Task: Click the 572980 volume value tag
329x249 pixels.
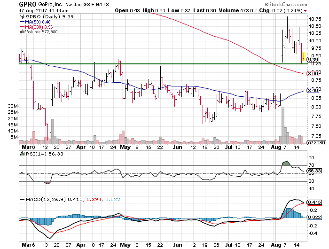Action: [x=316, y=143]
